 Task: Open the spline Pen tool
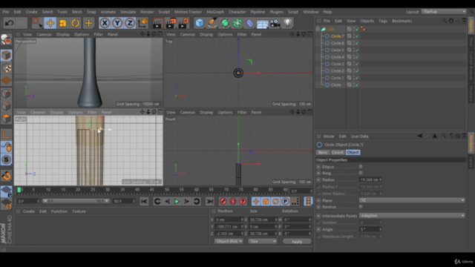(x=212, y=23)
